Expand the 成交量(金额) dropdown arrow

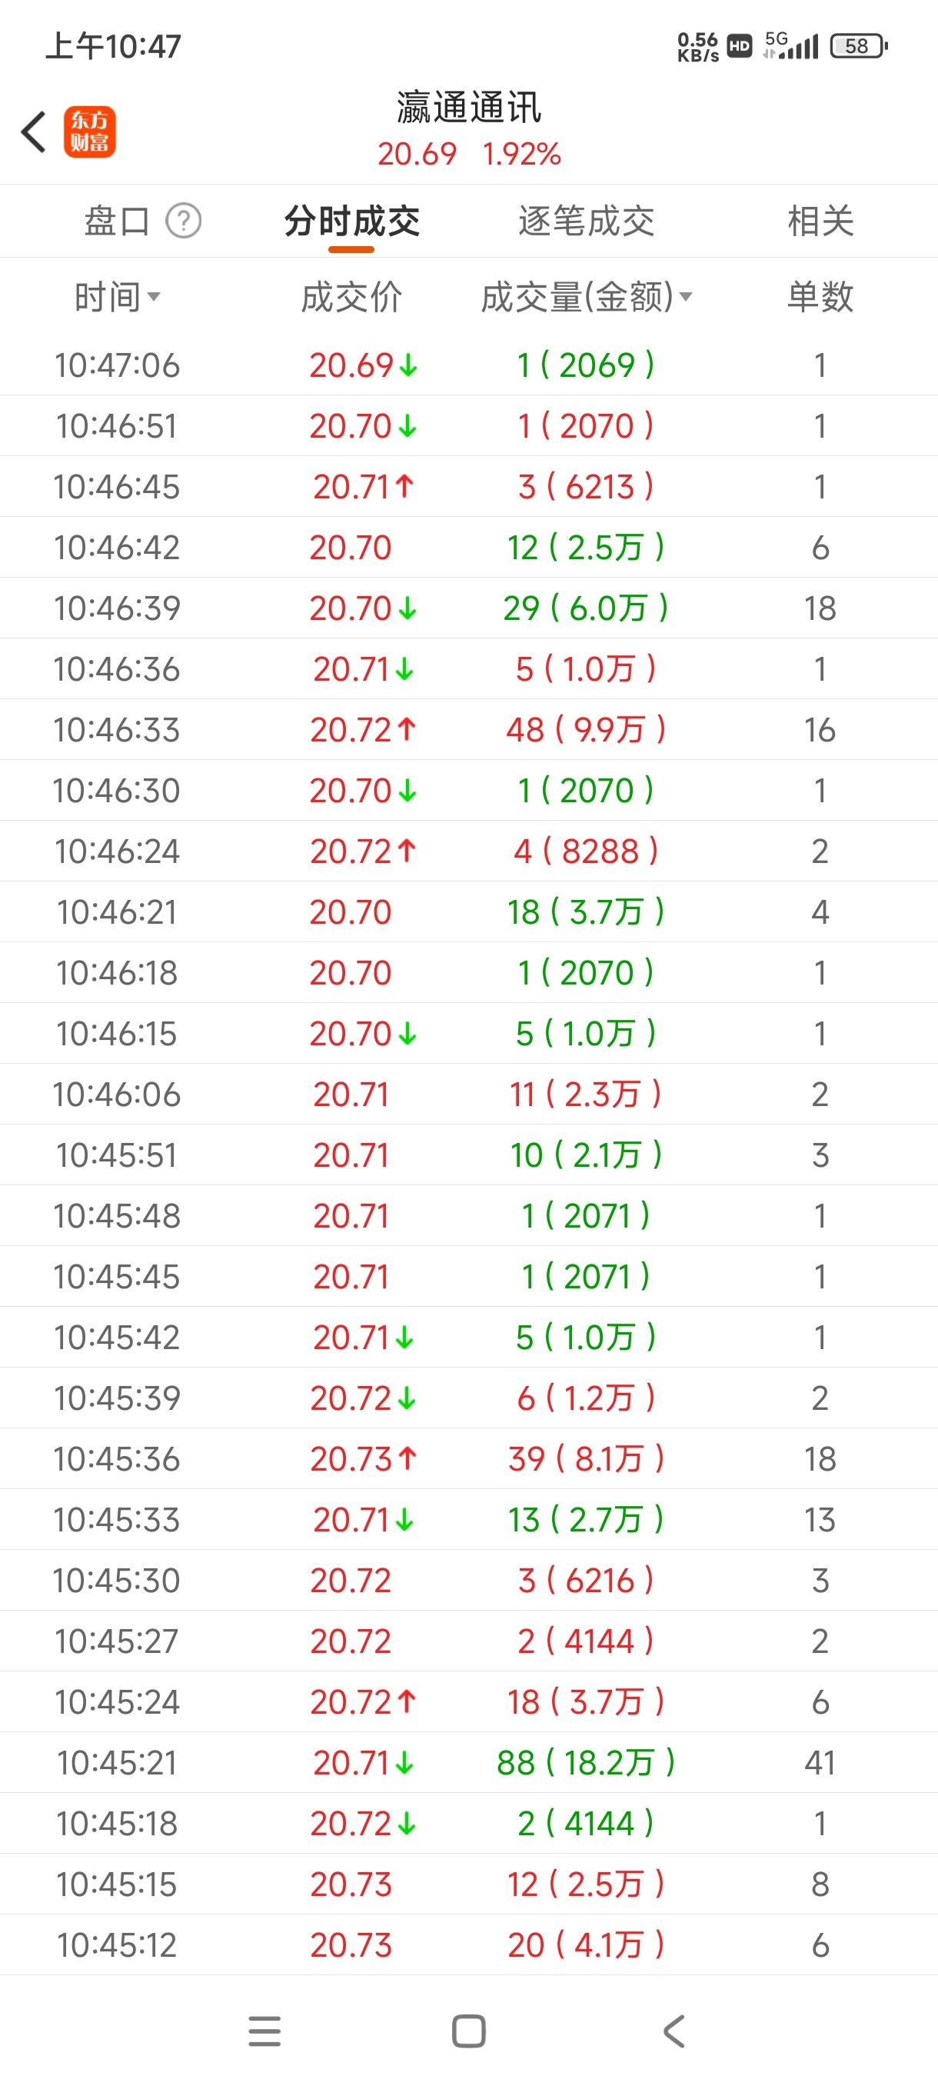click(x=687, y=297)
